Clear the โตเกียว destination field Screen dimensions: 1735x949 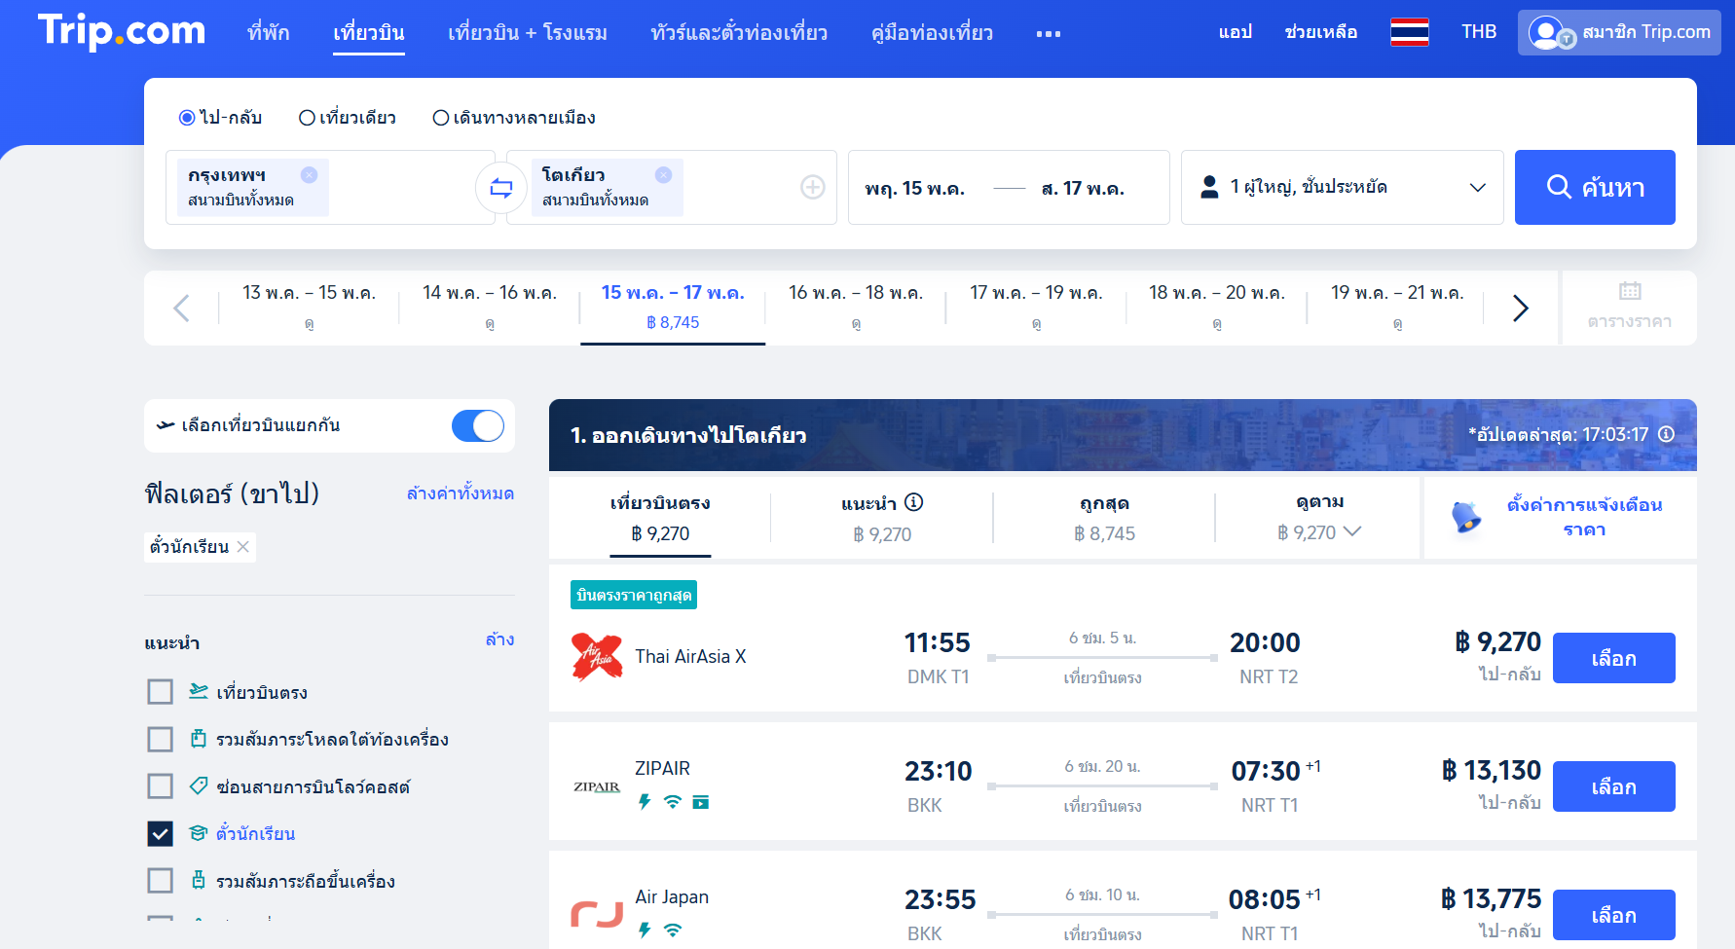point(663,175)
